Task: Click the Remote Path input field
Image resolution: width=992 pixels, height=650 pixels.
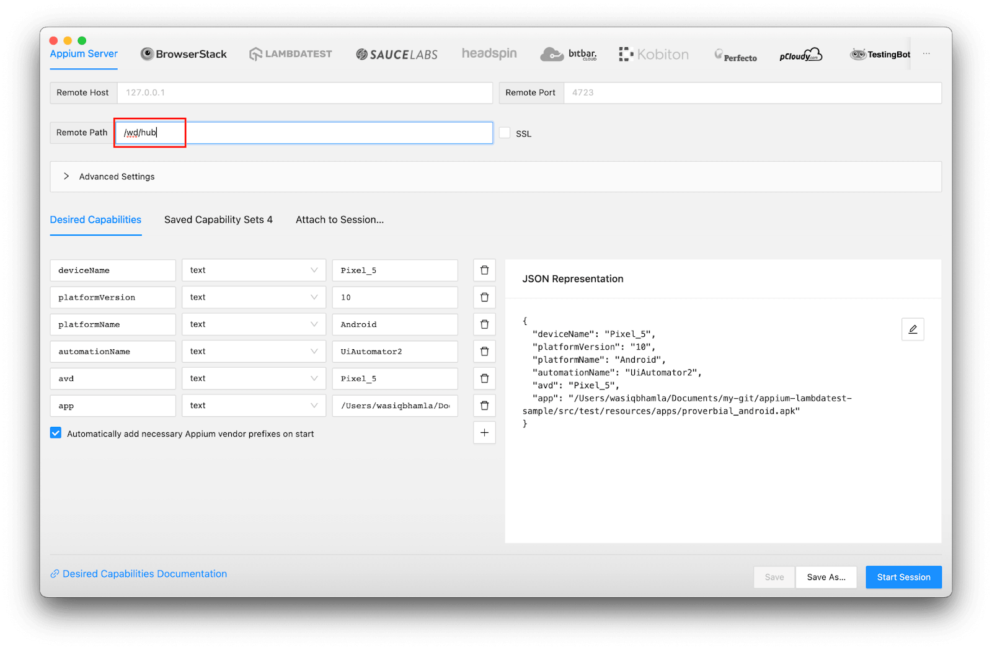Action: click(x=304, y=133)
